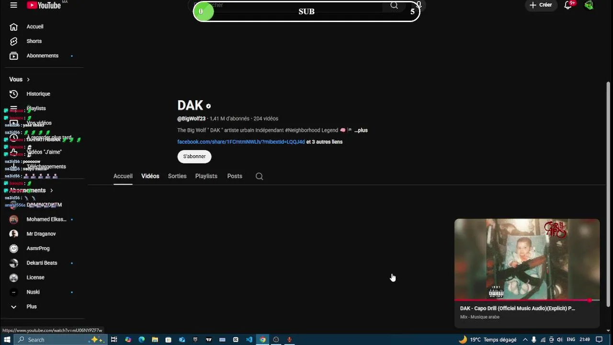Open File Explorer from taskbar
The image size is (613, 345).
[155, 340]
